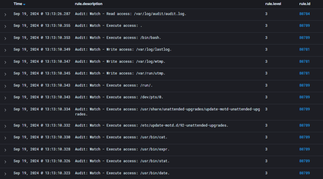
Task: Open rule ID 80784 link
Action: click(304, 14)
